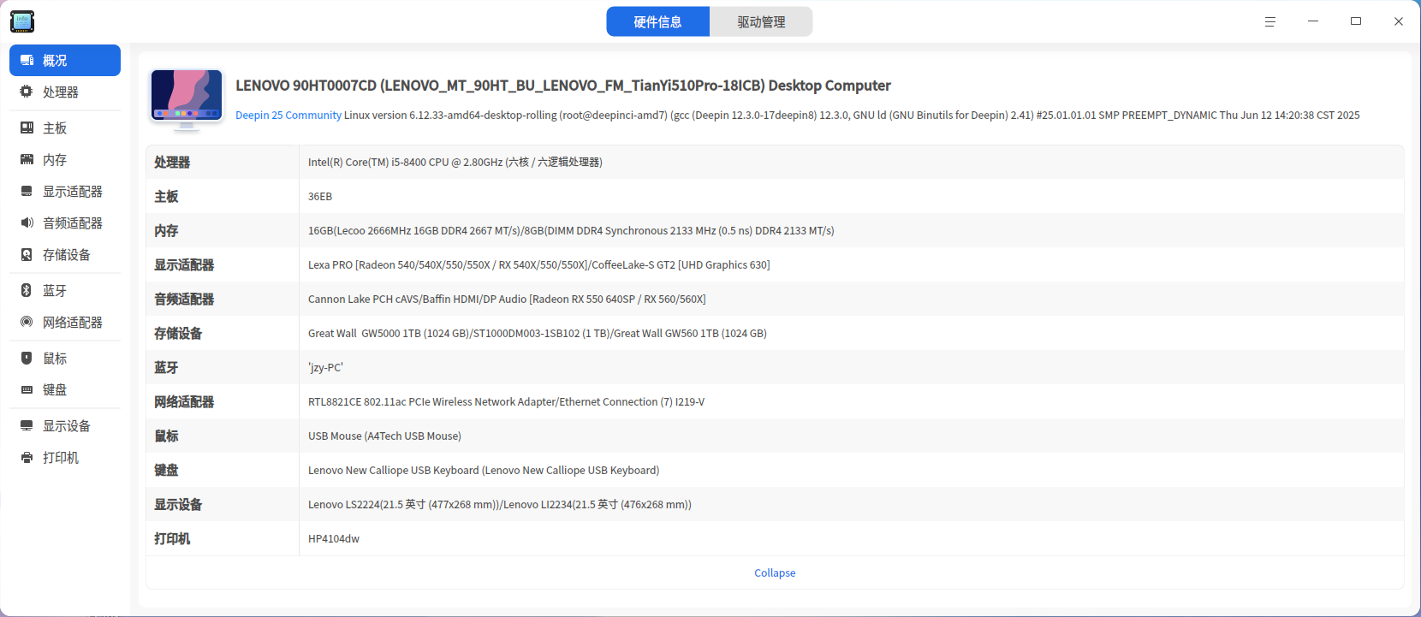Open the 打印机 printer sidebar icon

coord(27,457)
